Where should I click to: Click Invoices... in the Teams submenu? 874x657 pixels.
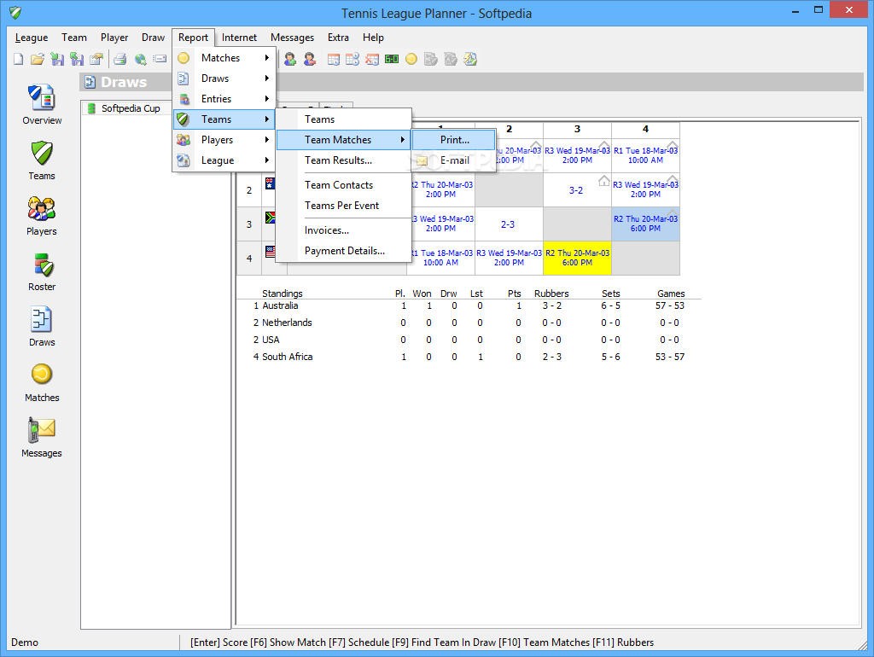tap(327, 230)
